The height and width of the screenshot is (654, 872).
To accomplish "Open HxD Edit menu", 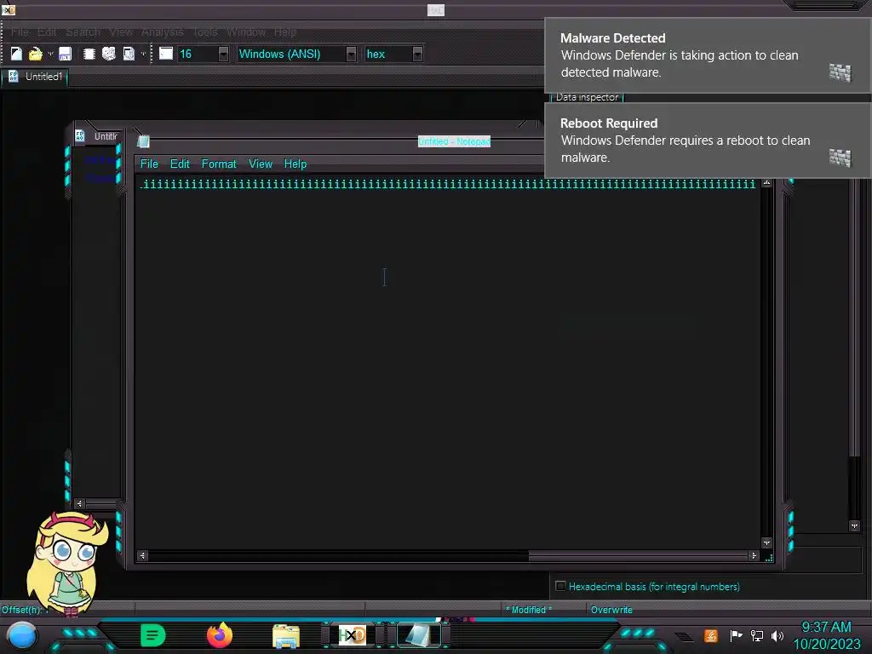I will click(47, 32).
